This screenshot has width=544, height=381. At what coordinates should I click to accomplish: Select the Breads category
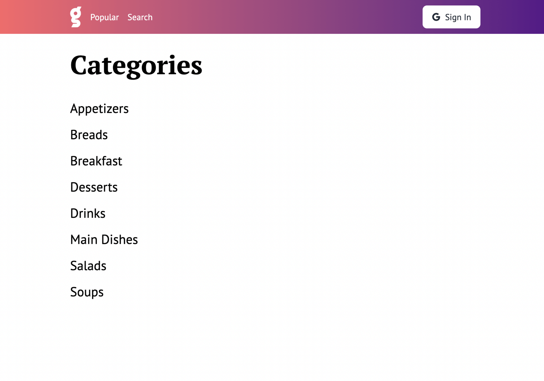tap(89, 135)
